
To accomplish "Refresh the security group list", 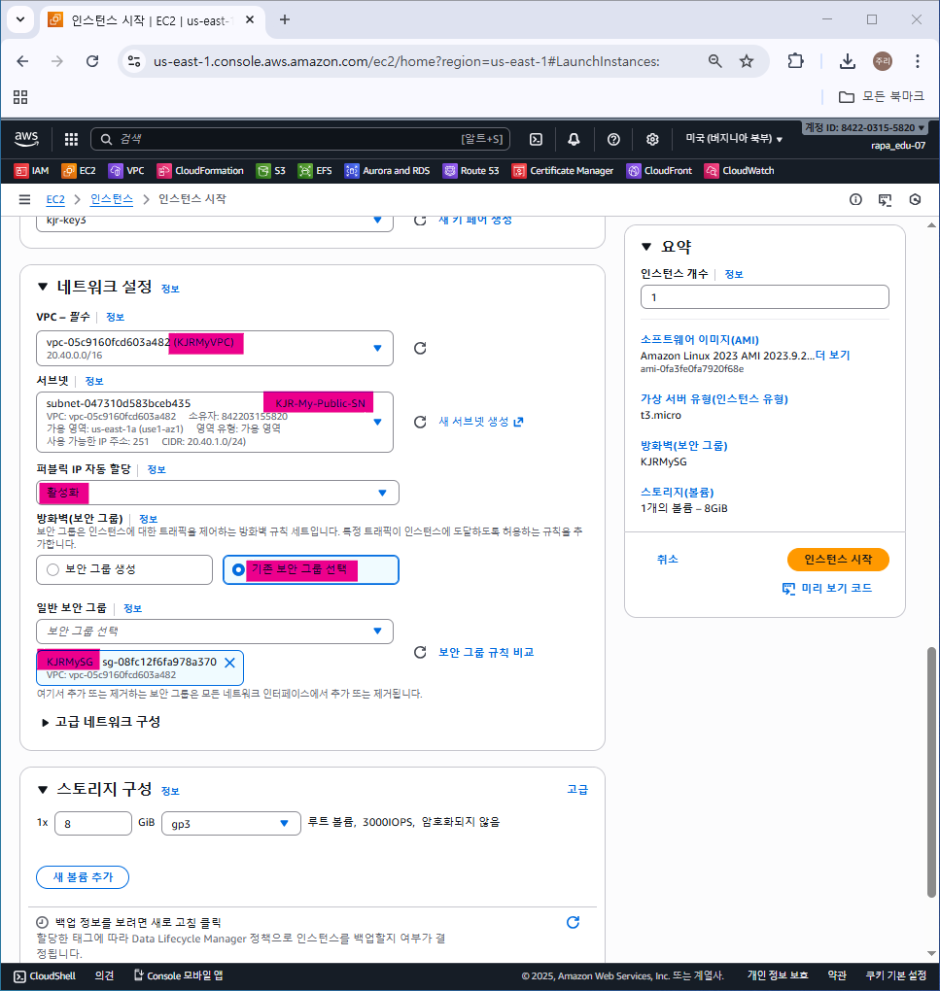I will coord(420,652).
